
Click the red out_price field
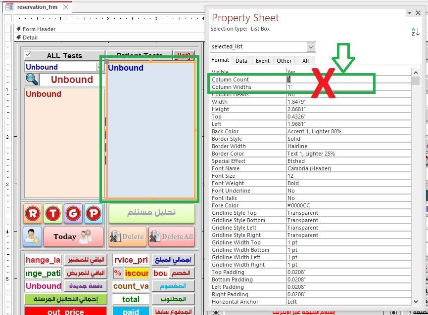(x=66, y=311)
